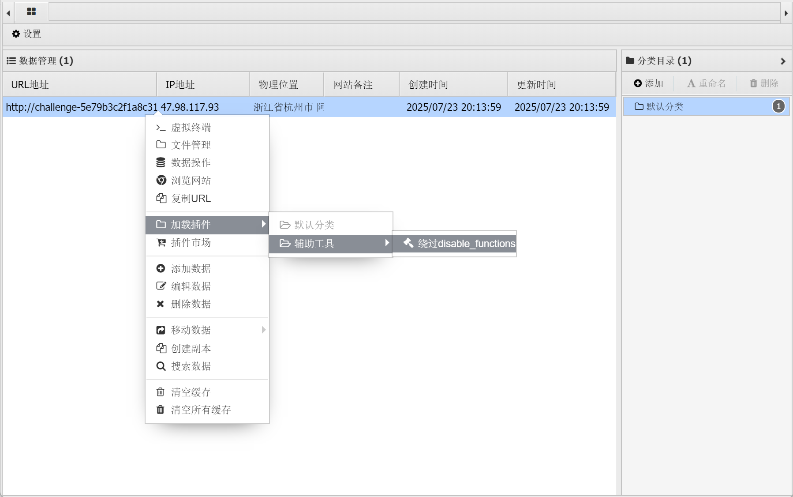This screenshot has width=793, height=497.
Task: Choose 搜索数据 menu entry
Action: point(207,366)
